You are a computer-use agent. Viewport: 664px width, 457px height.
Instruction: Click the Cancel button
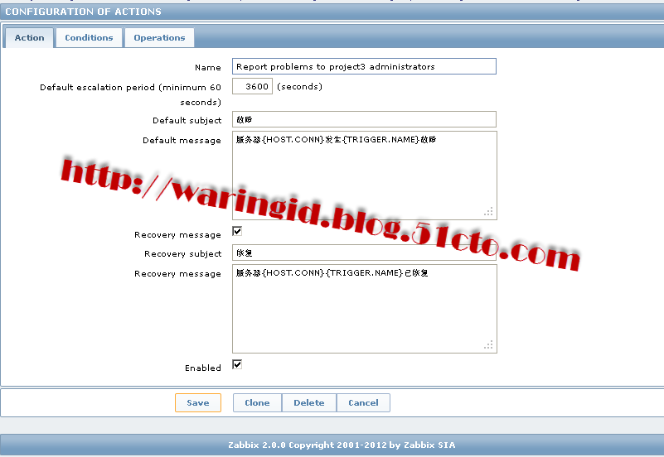(363, 402)
